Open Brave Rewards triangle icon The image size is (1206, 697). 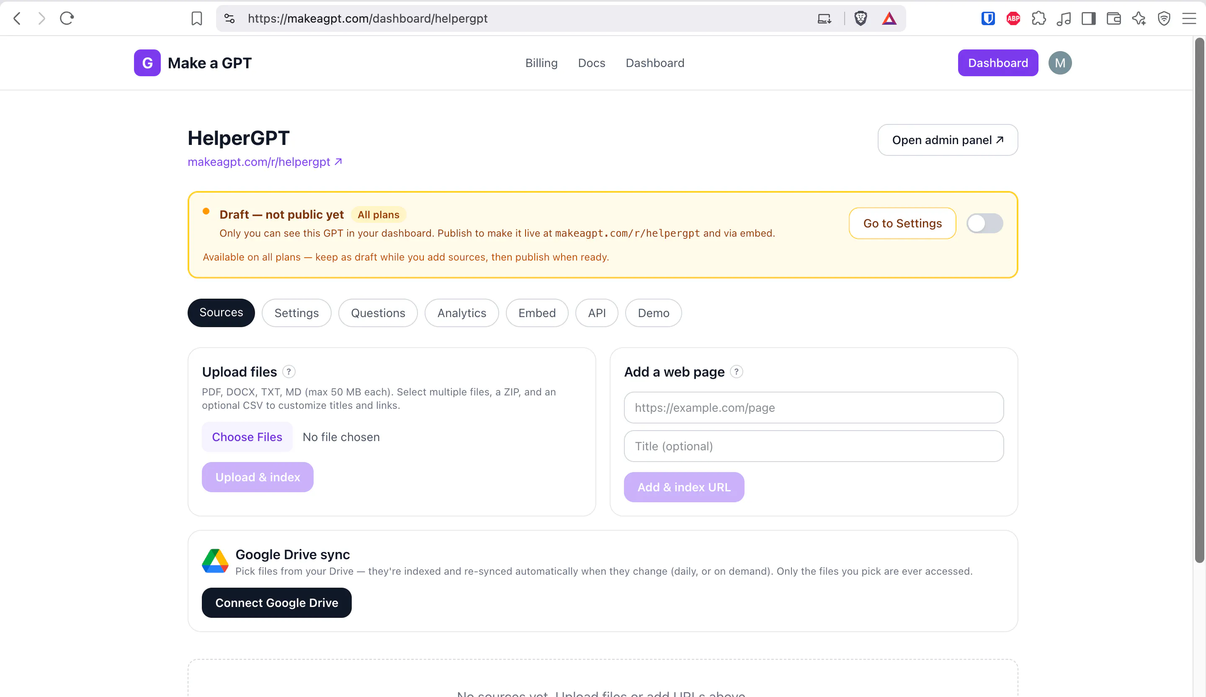tap(889, 19)
